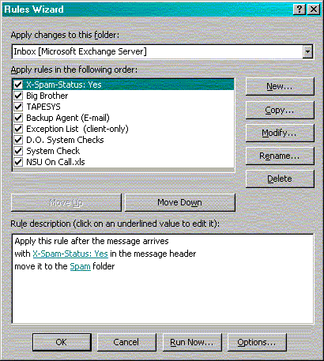This screenshot has height=361, width=324.
Task: Open the folder dropdown arrow
Action: (307, 51)
